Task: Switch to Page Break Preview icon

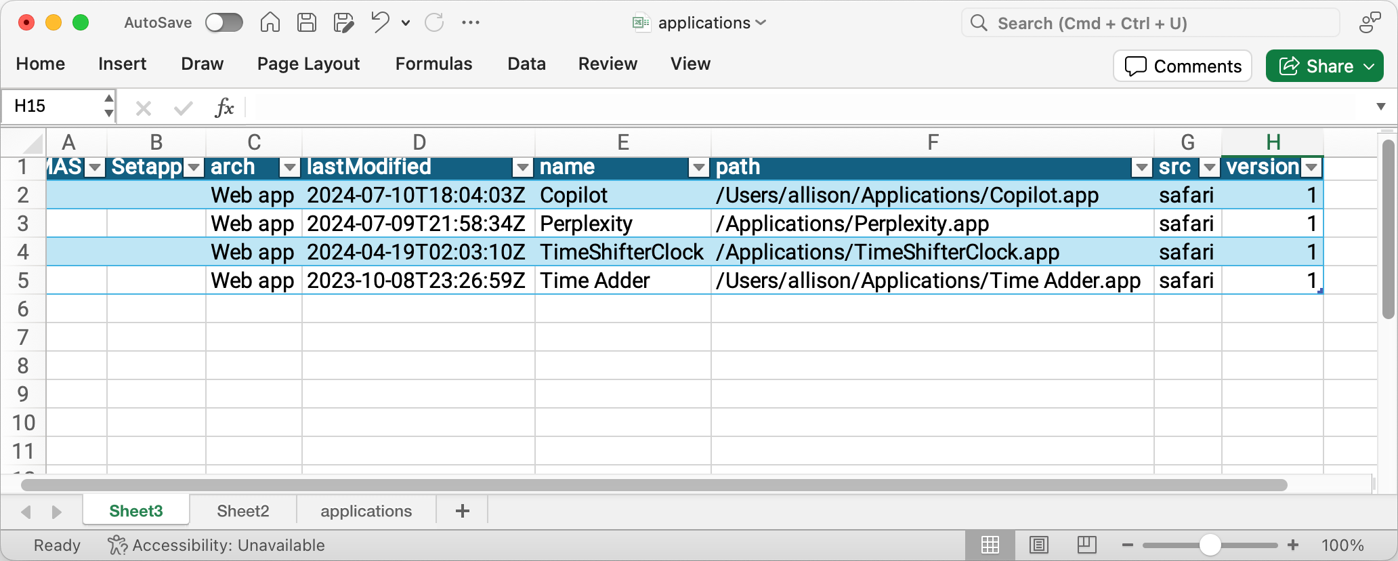Action: 1086,545
